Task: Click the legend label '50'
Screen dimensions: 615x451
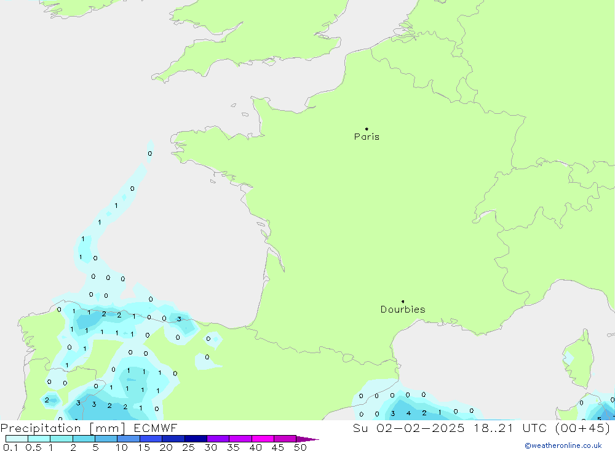Action: pos(300,447)
